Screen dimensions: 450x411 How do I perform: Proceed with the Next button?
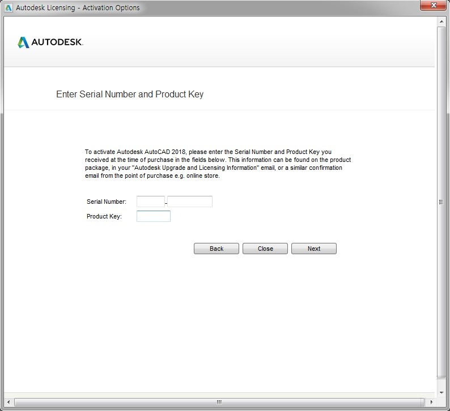click(x=313, y=249)
